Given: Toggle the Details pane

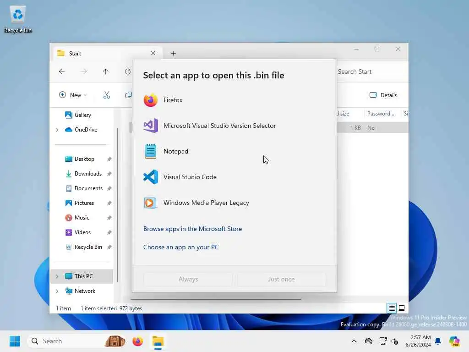Looking at the screenshot, I should (x=383, y=95).
